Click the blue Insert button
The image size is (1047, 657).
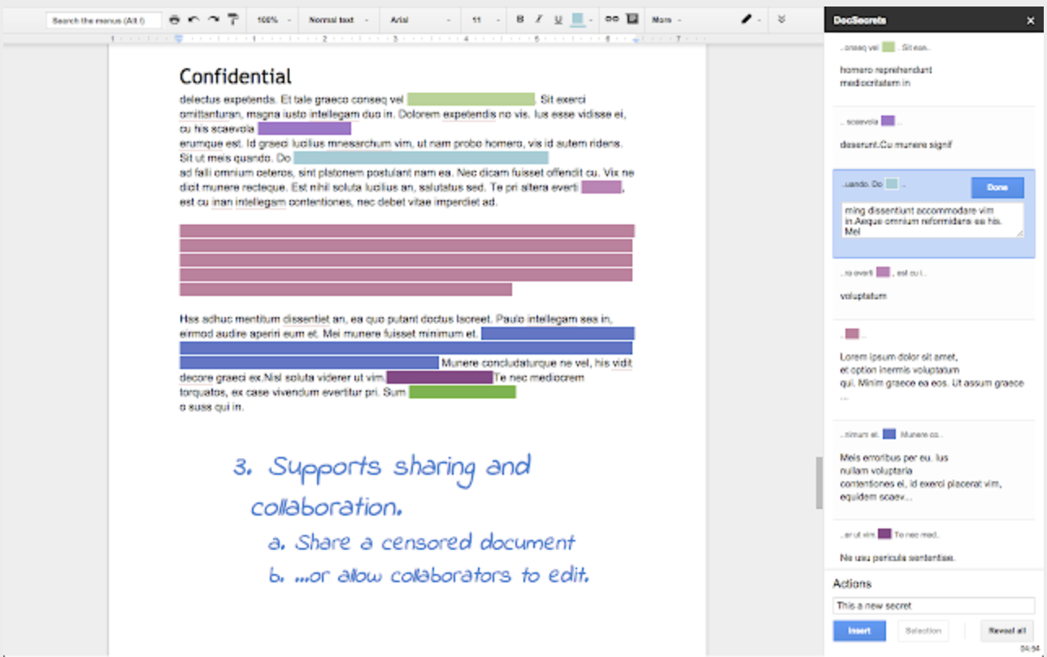tap(859, 630)
